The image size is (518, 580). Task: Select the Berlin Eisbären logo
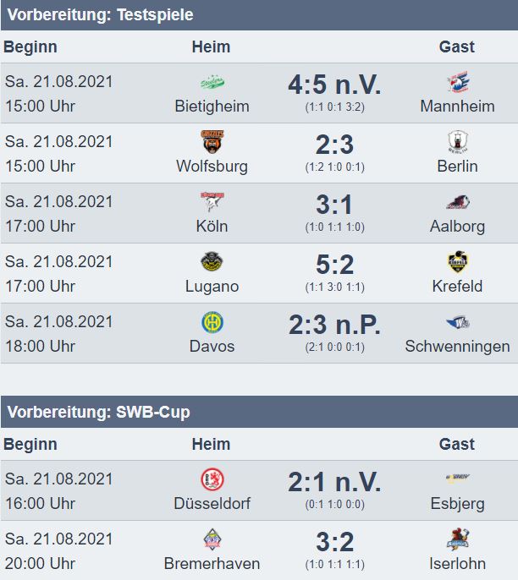click(x=458, y=142)
